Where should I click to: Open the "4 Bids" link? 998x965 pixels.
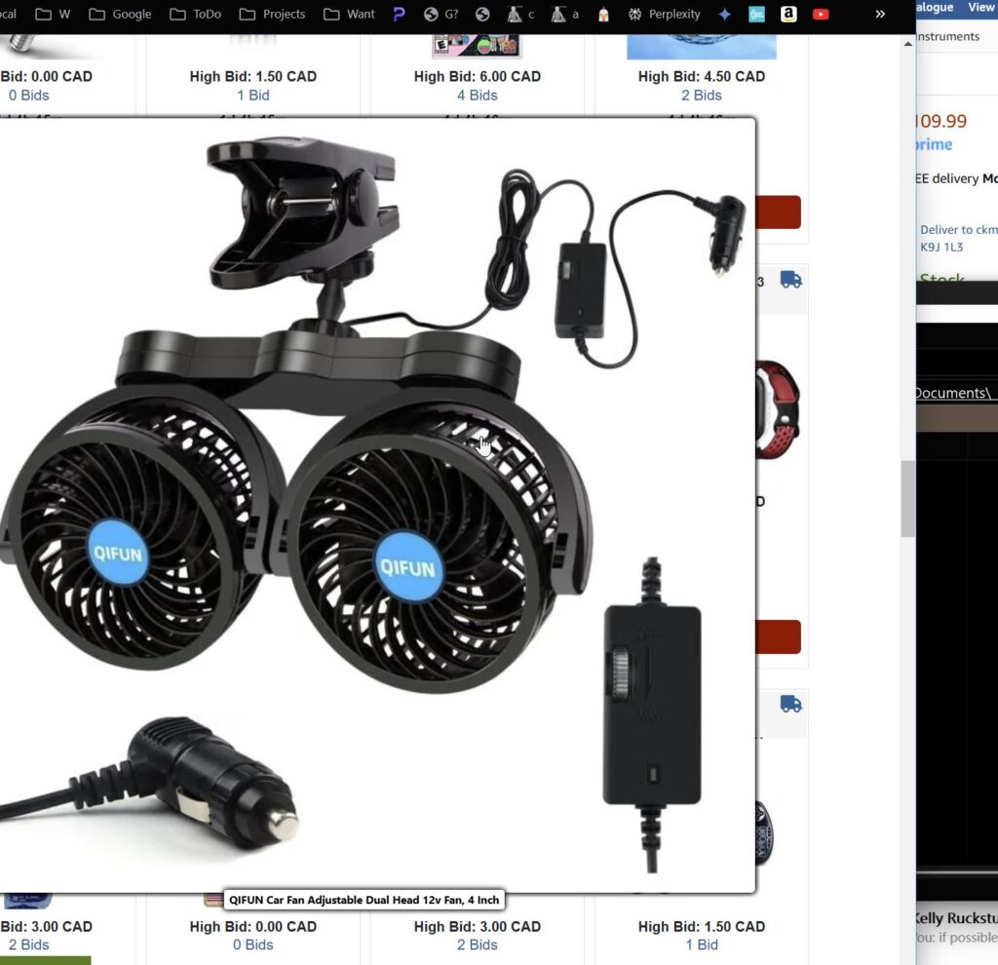pyautogui.click(x=477, y=96)
